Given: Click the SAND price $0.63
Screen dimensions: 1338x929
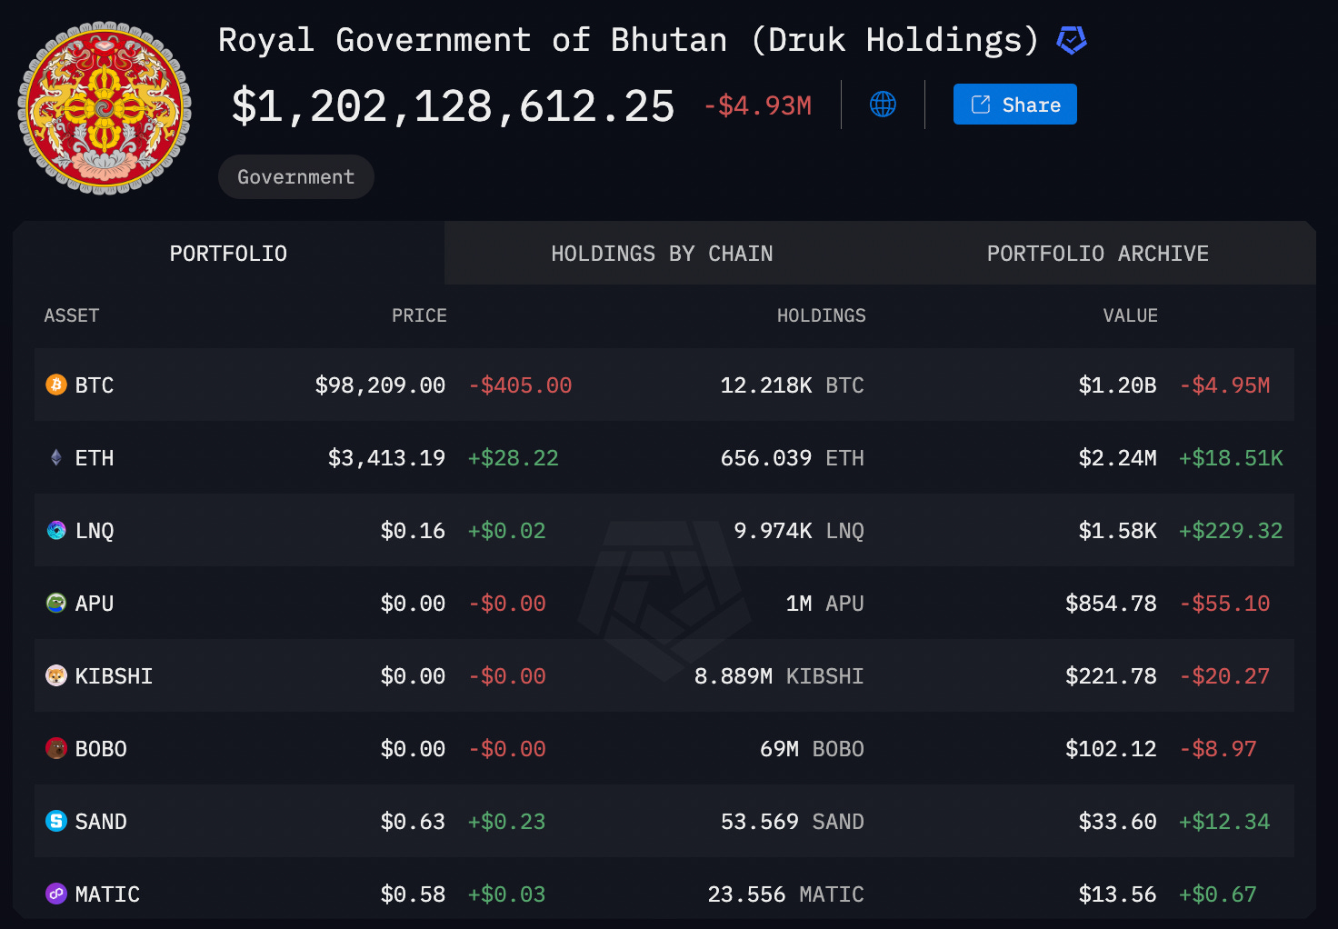Looking at the screenshot, I should [x=413, y=822].
